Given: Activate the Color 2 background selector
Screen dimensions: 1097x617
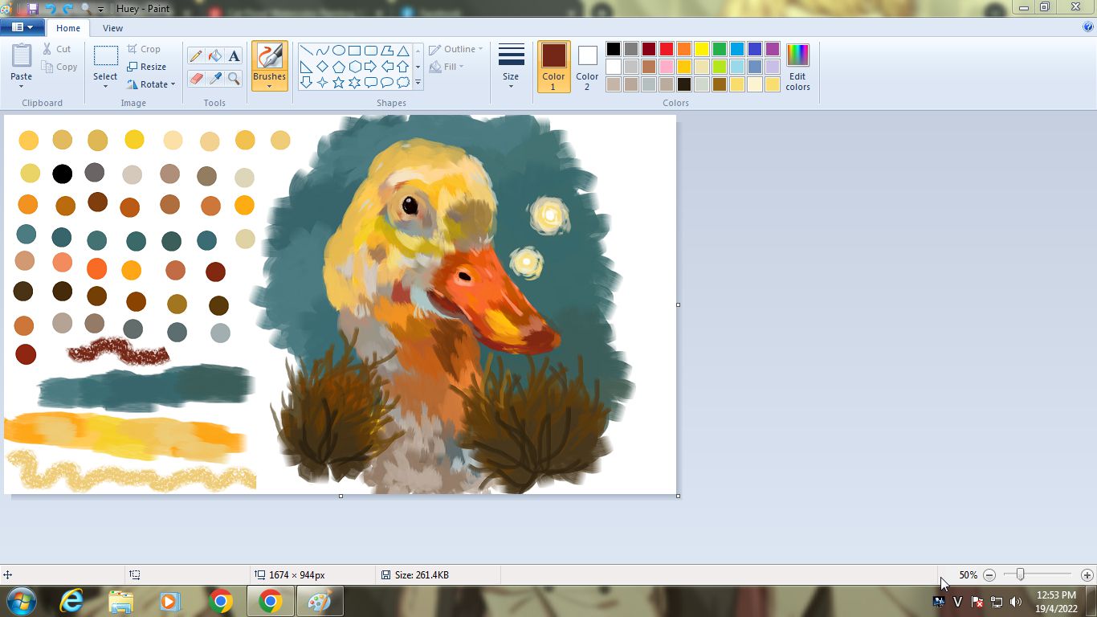Looking at the screenshot, I should pos(587,67).
